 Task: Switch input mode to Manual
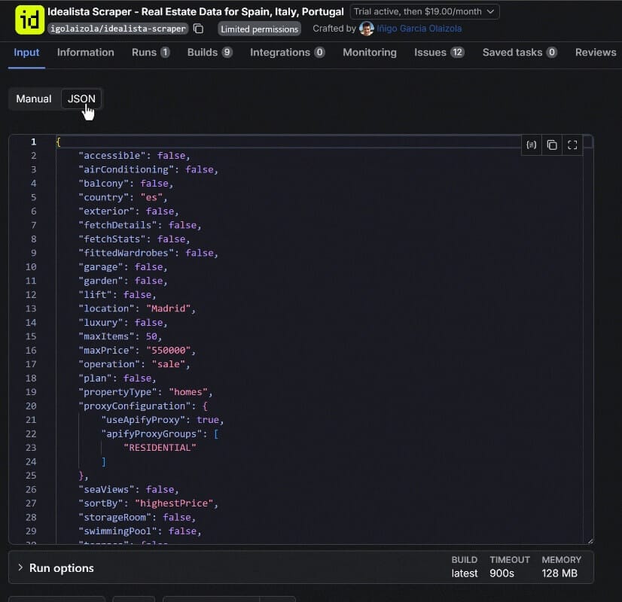point(34,99)
